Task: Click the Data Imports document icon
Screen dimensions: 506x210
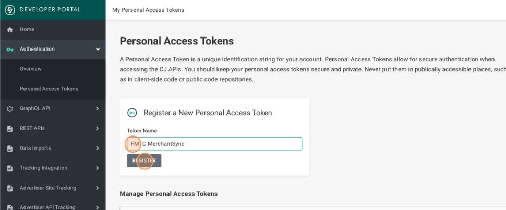Action: (9, 149)
